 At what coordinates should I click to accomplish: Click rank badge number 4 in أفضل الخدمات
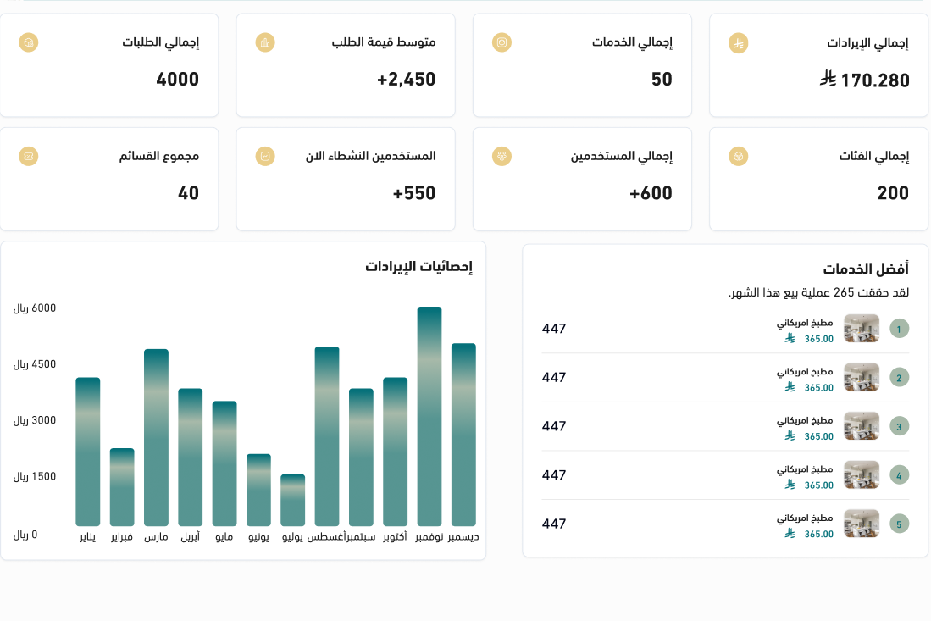click(900, 474)
